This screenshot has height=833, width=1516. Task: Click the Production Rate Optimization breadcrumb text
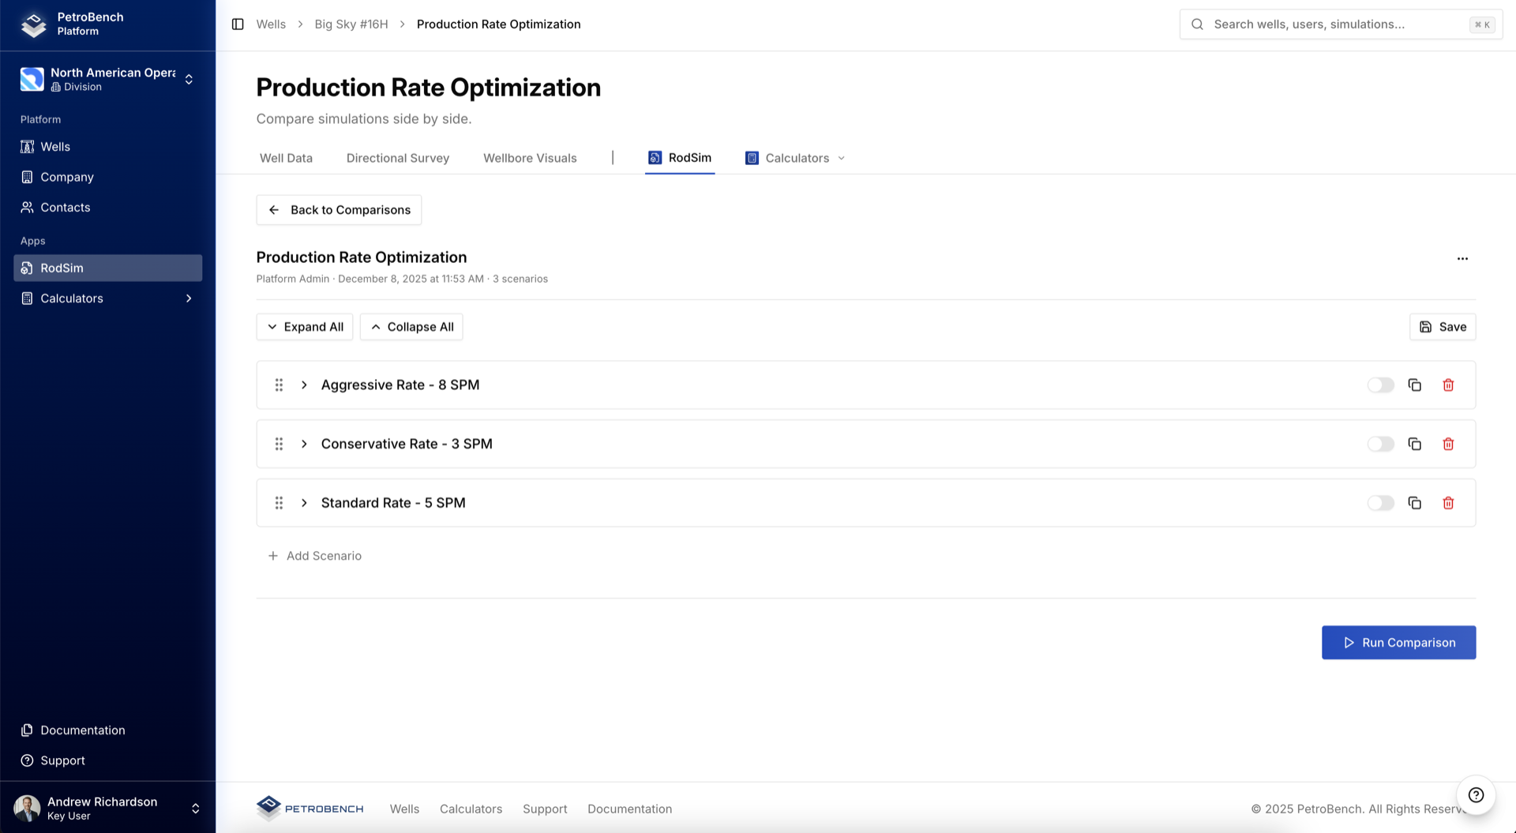[x=498, y=24]
